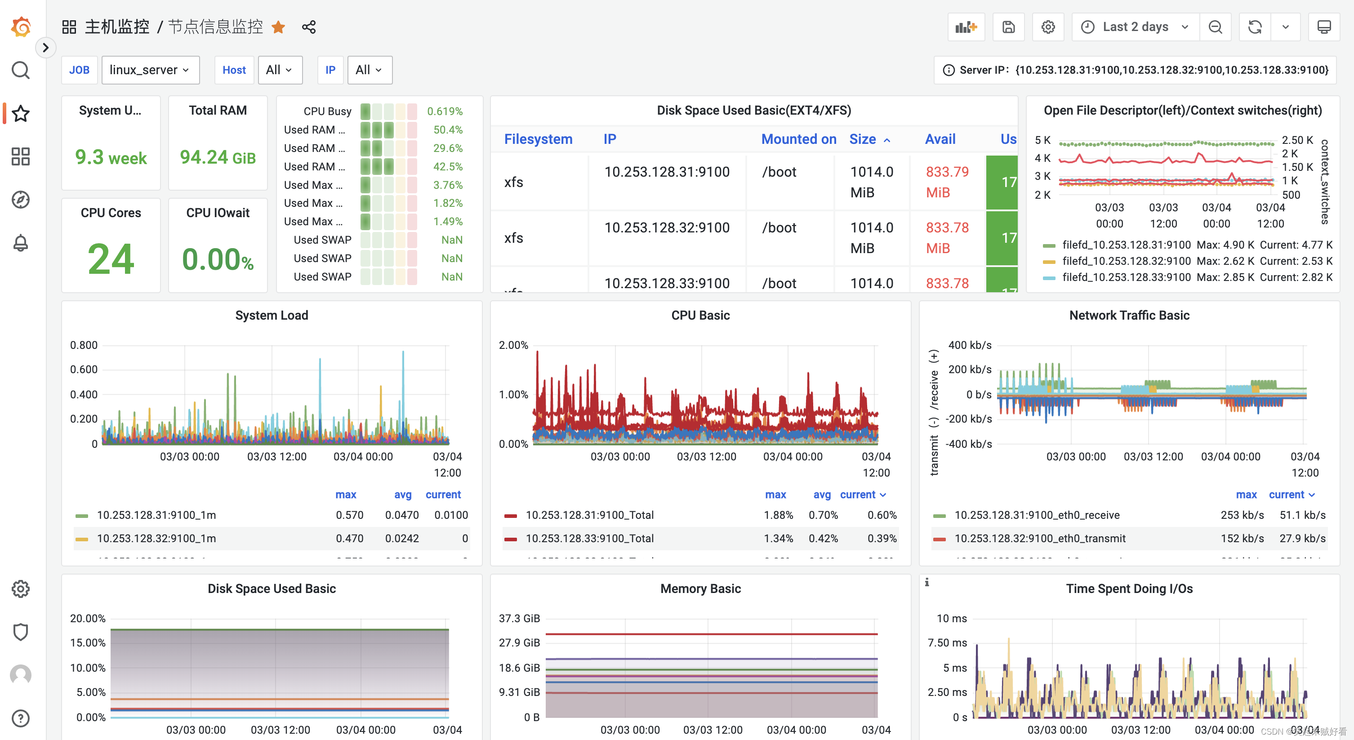Open the Last 2 days time picker
Viewport: 1354px width, 740px height.
tap(1135, 27)
